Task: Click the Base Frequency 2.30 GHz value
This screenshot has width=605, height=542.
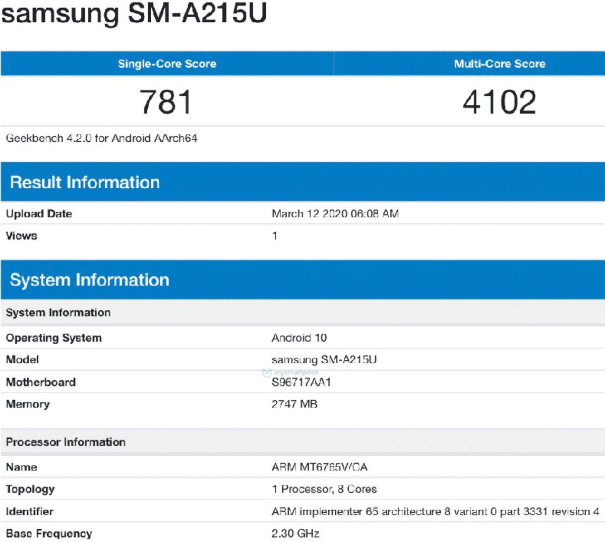Action: pos(295,532)
